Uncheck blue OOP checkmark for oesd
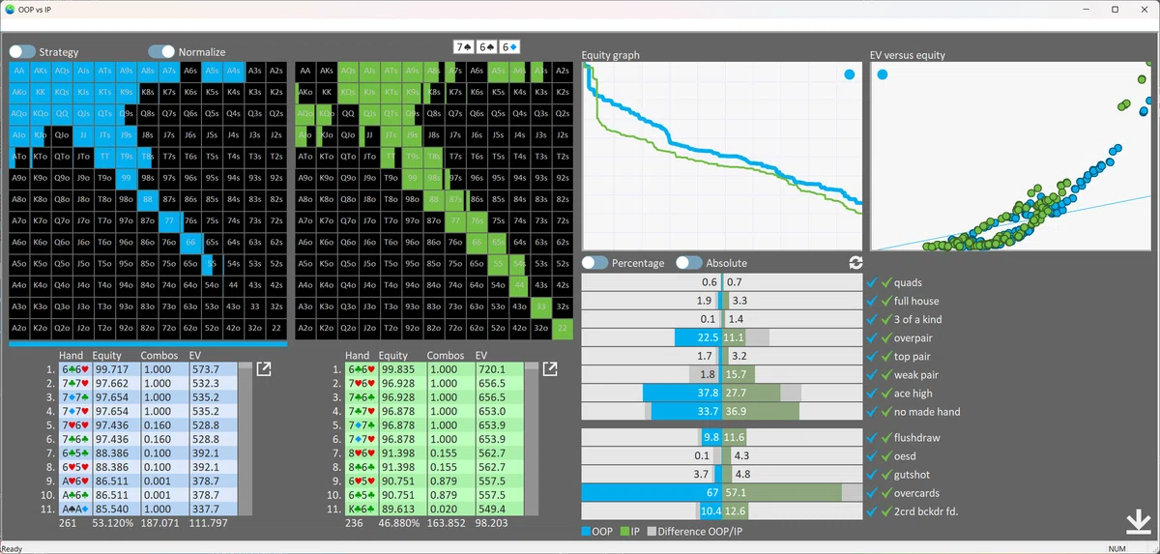 tap(872, 455)
